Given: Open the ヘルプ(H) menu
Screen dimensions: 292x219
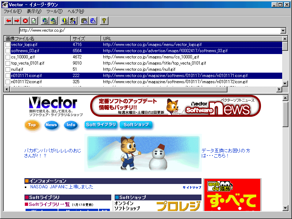Looking at the screenshot, I should click(x=76, y=11).
